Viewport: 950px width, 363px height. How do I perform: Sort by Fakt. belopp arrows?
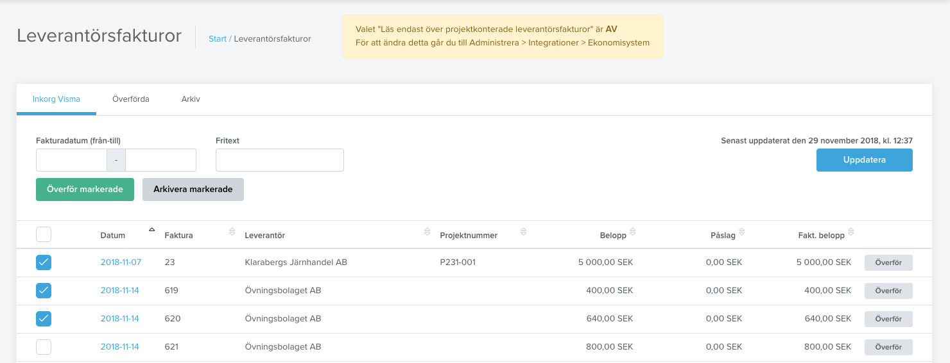coord(851,232)
